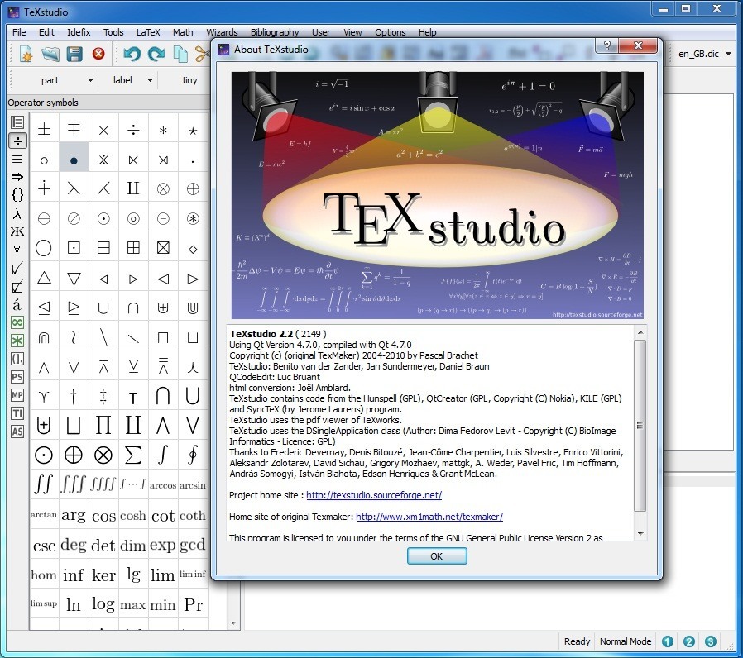
Task: Open the xm1math.net texmaker link
Action: click(429, 517)
